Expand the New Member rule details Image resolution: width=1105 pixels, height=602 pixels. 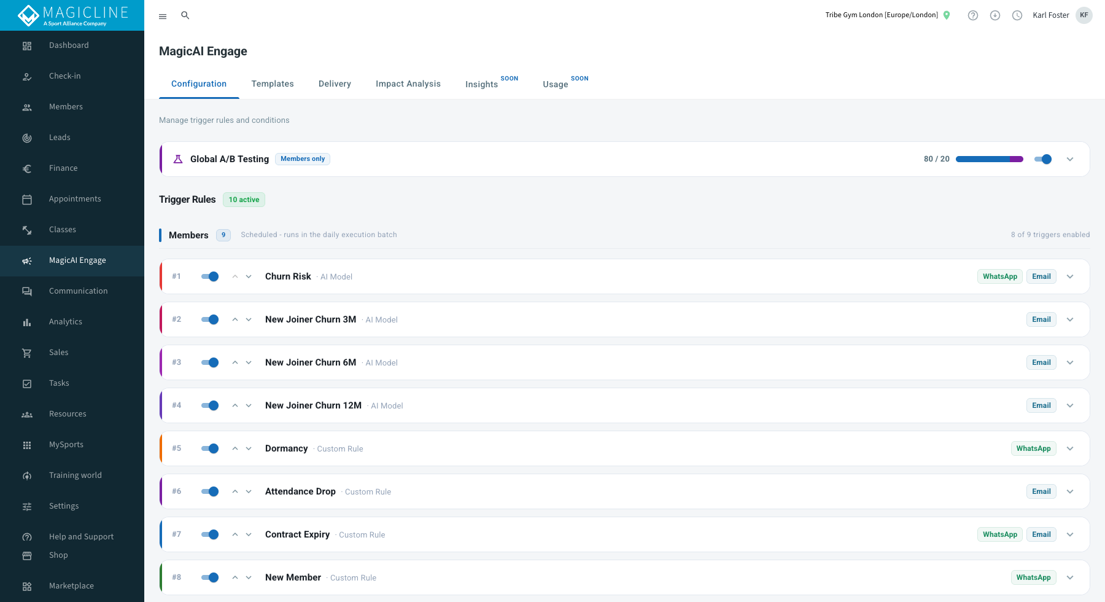point(1070,577)
